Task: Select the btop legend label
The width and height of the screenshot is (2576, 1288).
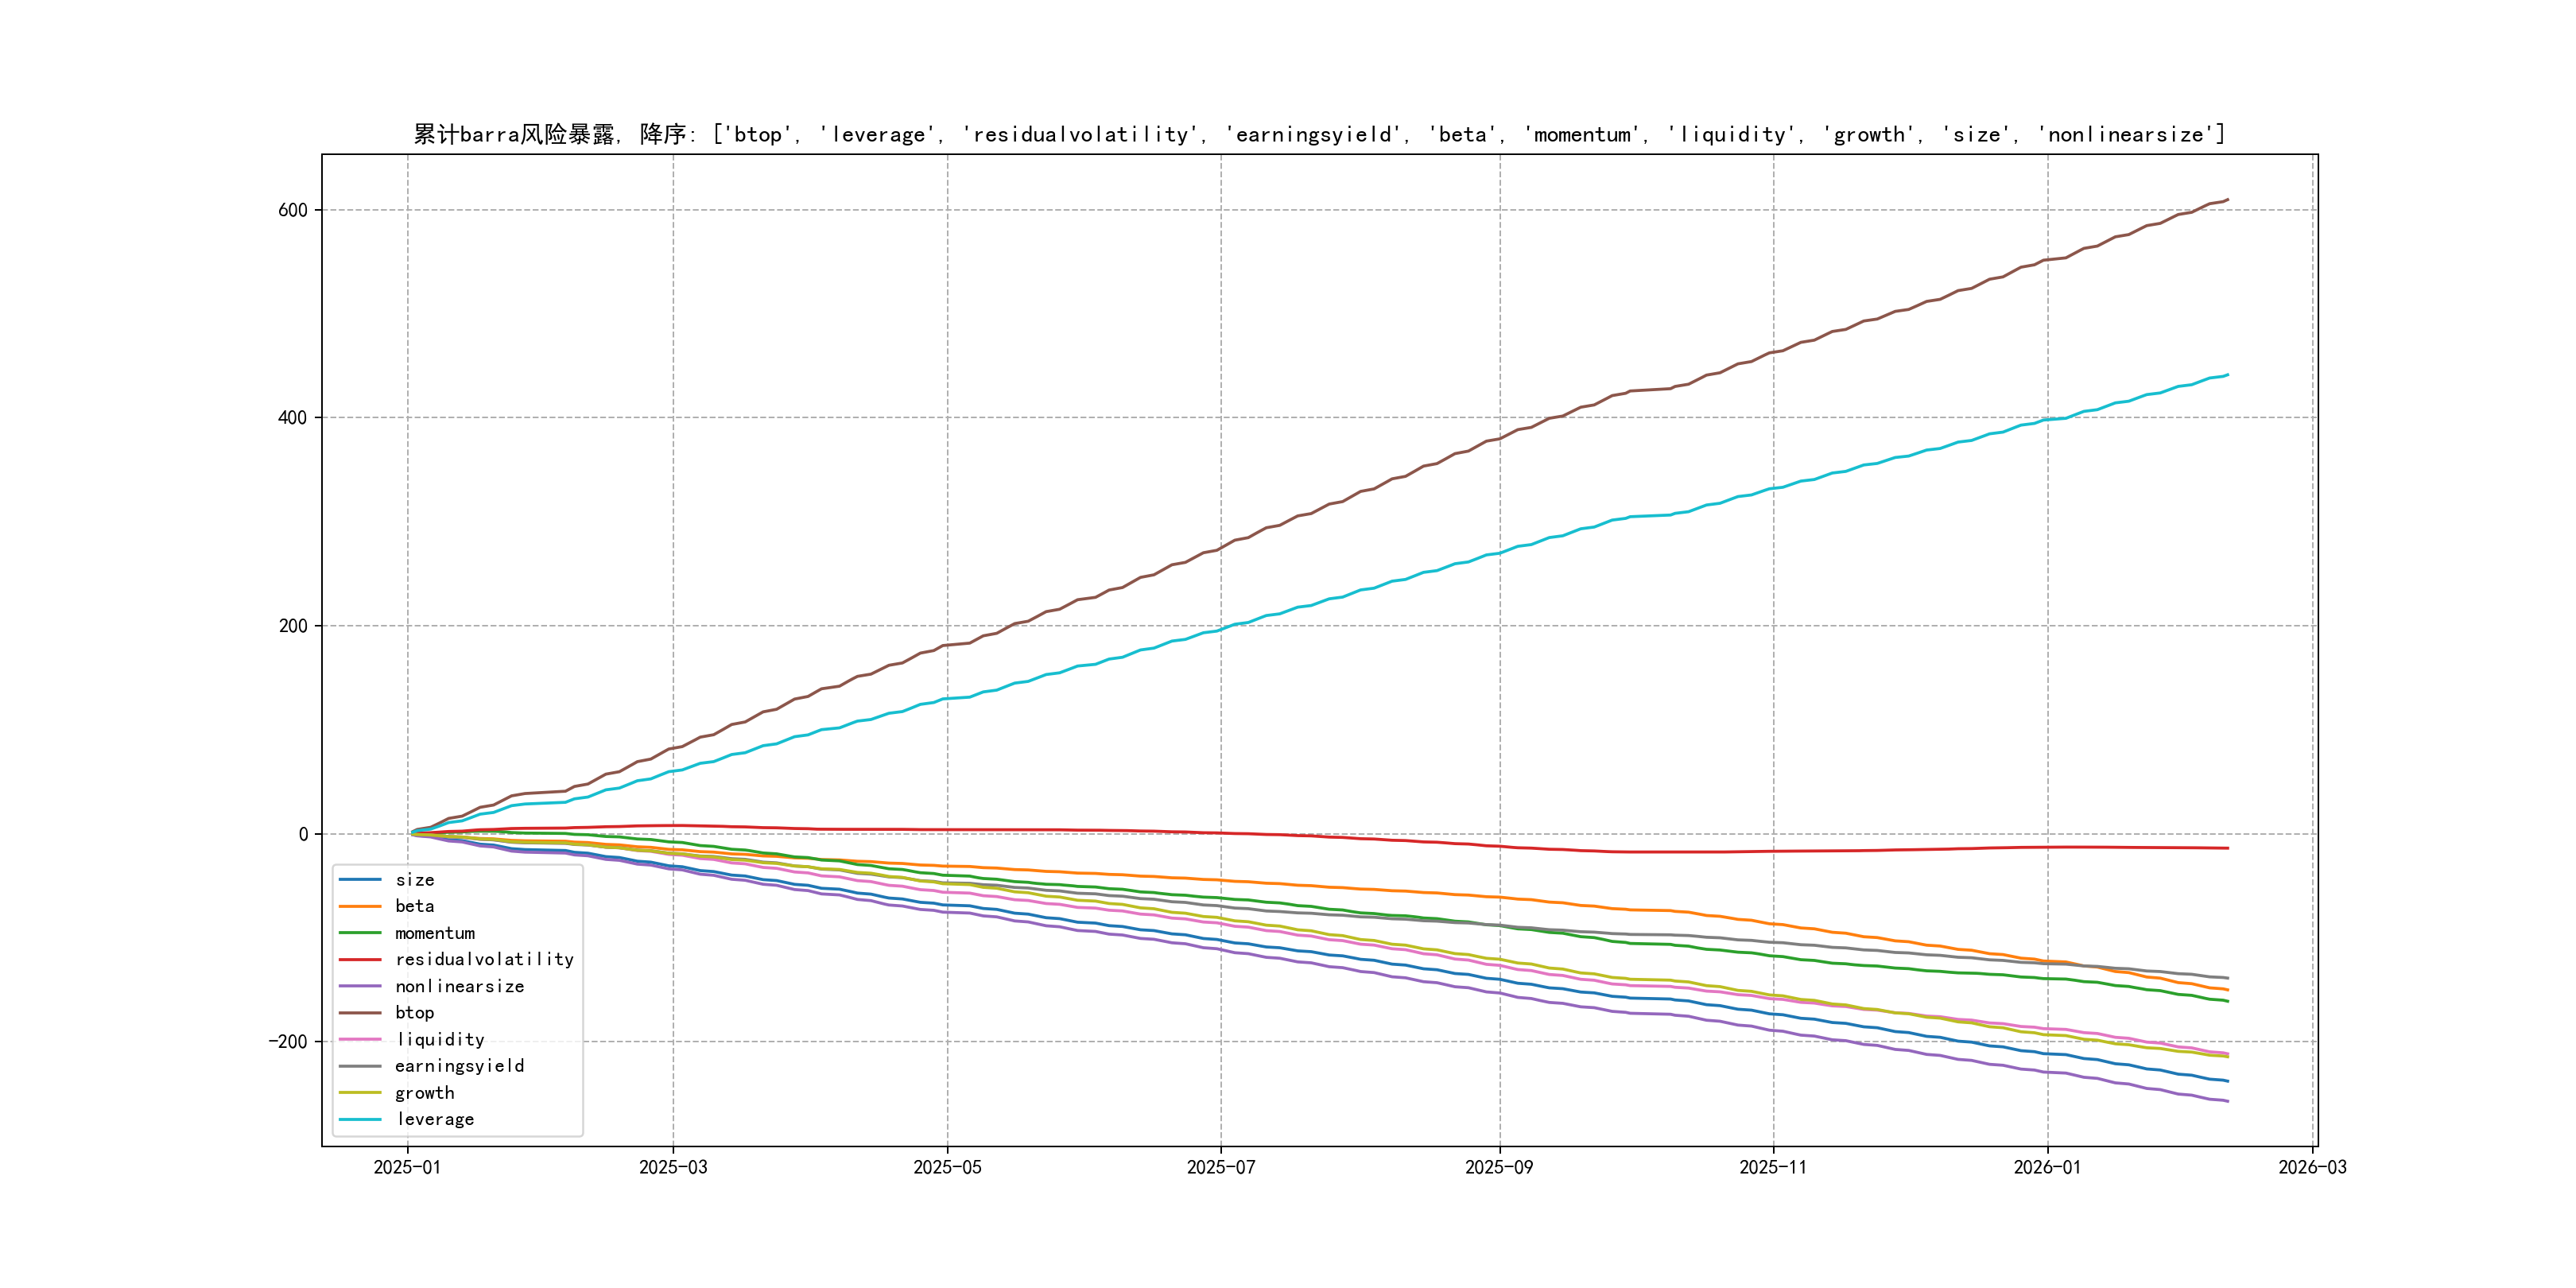Action: [x=414, y=1013]
